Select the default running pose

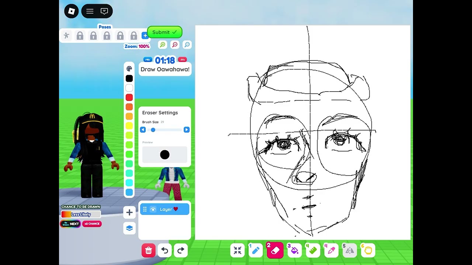coord(66,36)
